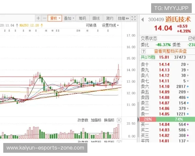Click the 隐藏 panel button
The height and width of the screenshot is (156, 195).
123,19
